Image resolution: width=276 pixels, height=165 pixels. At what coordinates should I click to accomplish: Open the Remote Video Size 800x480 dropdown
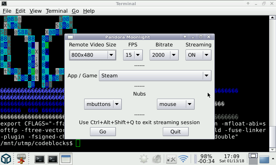pos(92,55)
